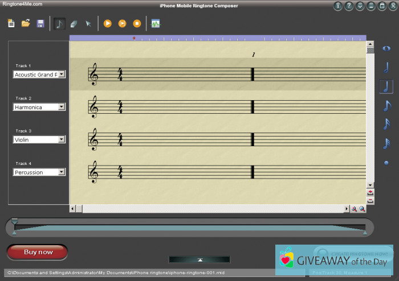
Task: Open the help question mark button
Action: click(x=349, y=6)
